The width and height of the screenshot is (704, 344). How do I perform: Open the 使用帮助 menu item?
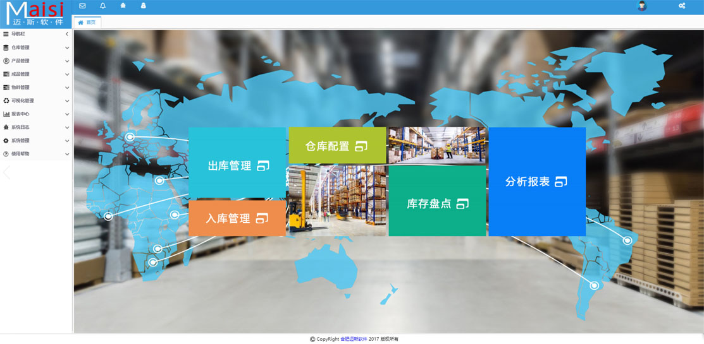20,153
